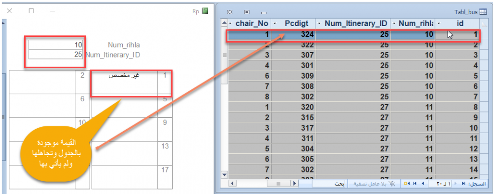Screen dimensions: 493x194
Task: Click the Pcdigt cell with value 307
Action: pyautogui.click(x=293, y=55)
